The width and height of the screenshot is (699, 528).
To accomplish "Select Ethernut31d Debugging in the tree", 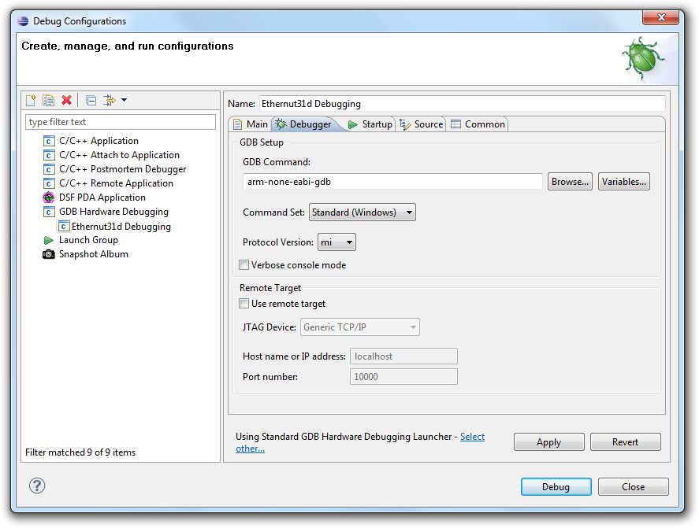I will (121, 227).
